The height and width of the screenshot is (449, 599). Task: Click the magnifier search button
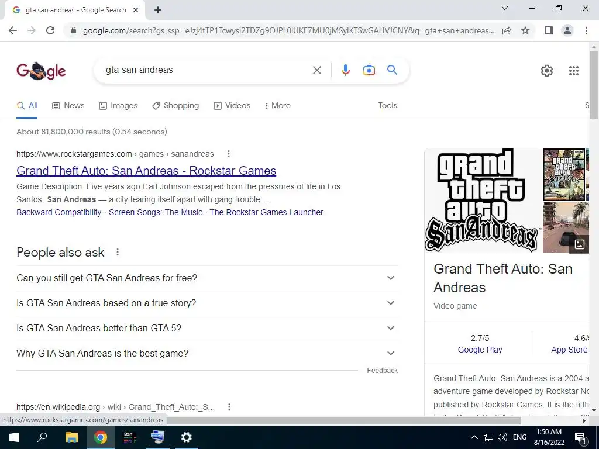coord(392,70)
